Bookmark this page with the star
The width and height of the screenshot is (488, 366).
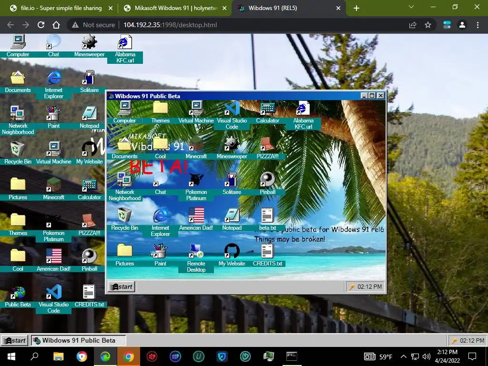coord(428,25)
